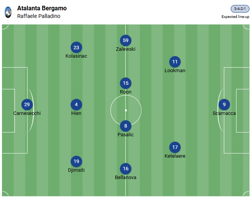This screenshot has width=251, height=197.
Task: Click Ketelaere's number 17 player circle
Action: click(175, 147)
